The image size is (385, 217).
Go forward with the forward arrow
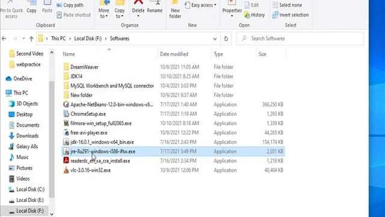point(14,39)
